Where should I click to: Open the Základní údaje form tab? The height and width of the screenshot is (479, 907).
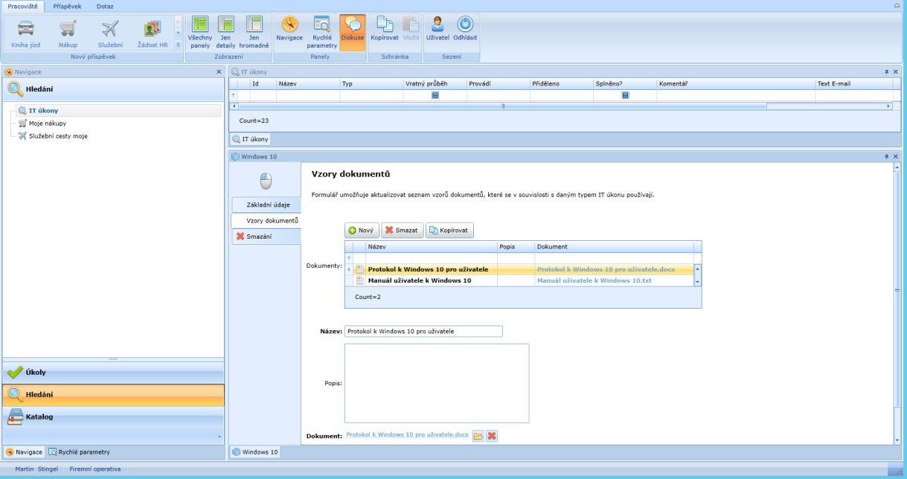[268, 205]
